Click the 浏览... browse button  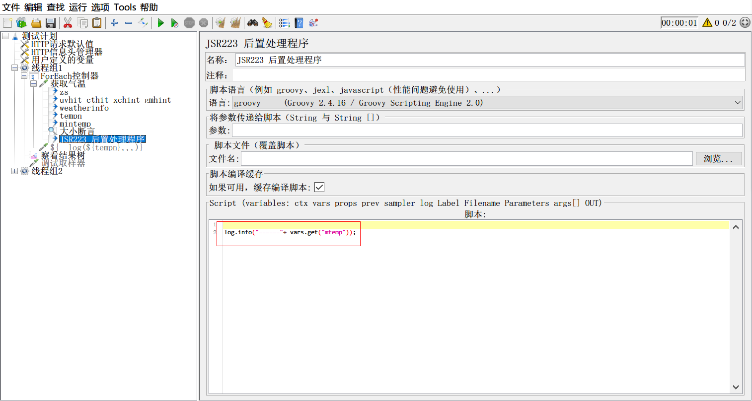718,159
